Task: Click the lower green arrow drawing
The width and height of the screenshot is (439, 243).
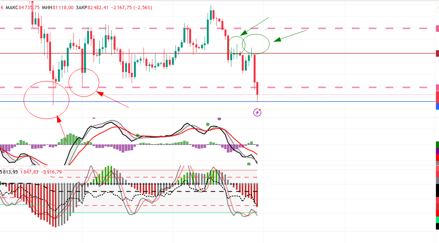Action: pyautogui.click(x=290, y=36)
